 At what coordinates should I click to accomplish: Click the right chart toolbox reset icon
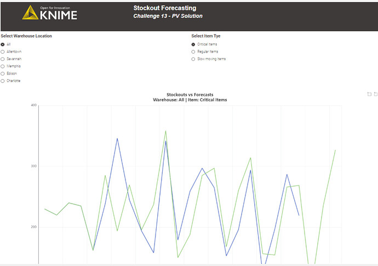(x=375, y=94)
